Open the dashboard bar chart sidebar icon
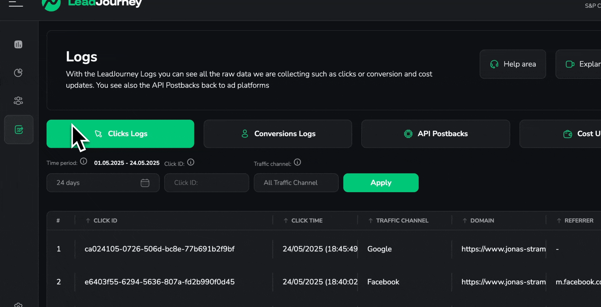This screenshot has height=307, width=601. coord(18,44)
